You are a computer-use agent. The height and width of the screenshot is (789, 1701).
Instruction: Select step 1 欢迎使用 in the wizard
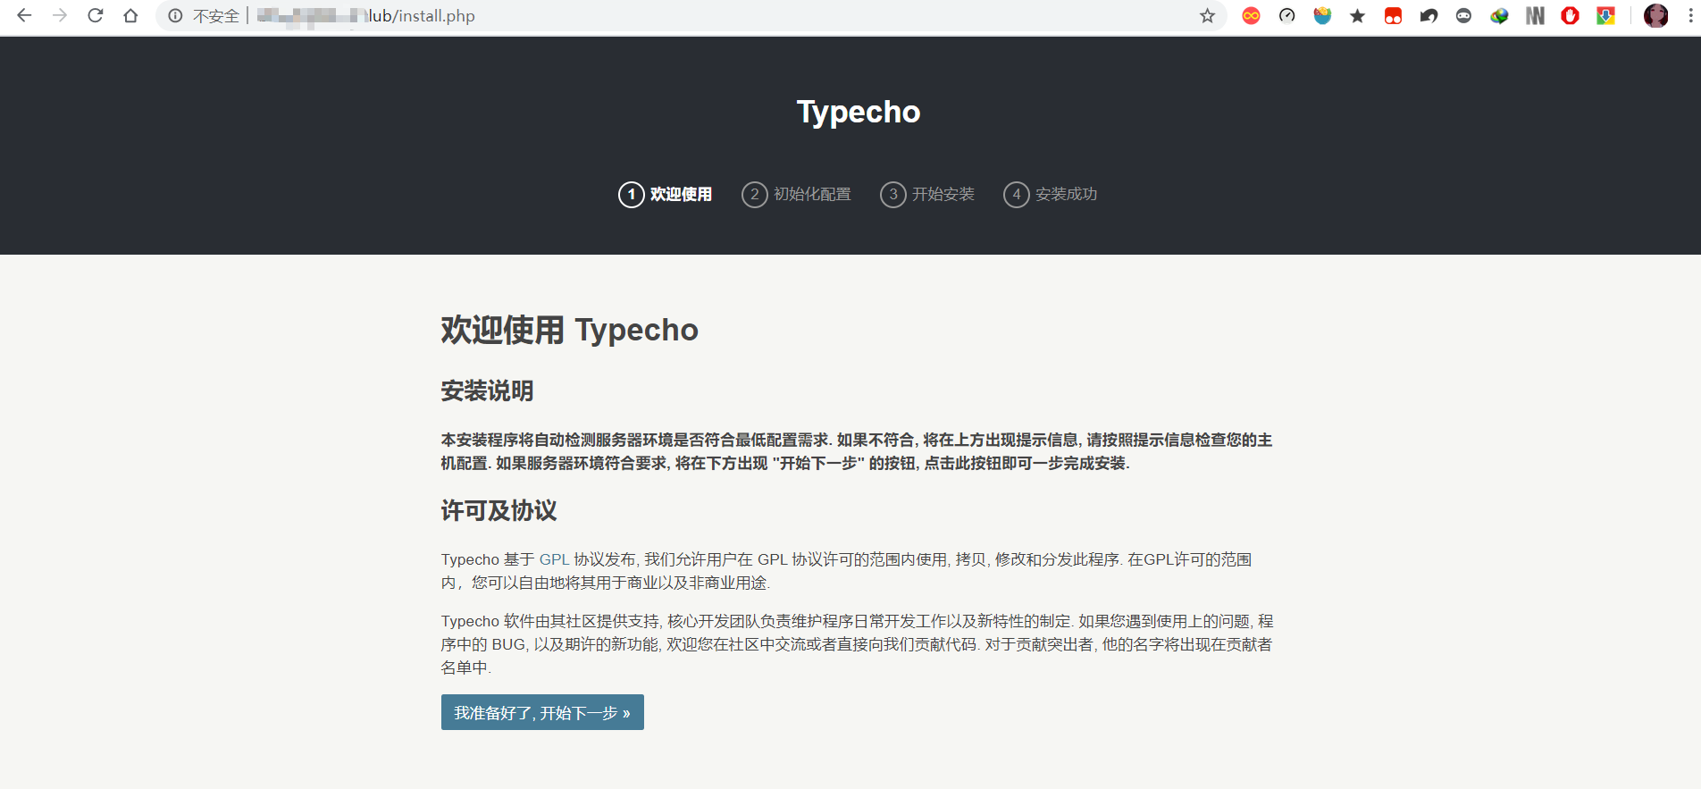(666, 194)
